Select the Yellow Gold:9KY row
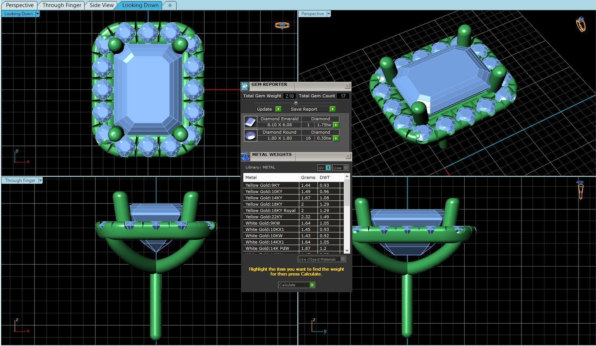Image resolution: width=596 pixels, height=346 pixels. 294,185
